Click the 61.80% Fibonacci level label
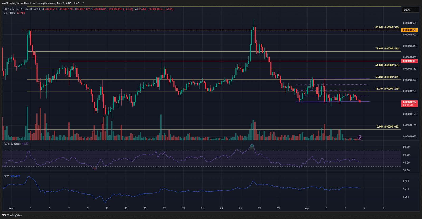 pos(387,65)
